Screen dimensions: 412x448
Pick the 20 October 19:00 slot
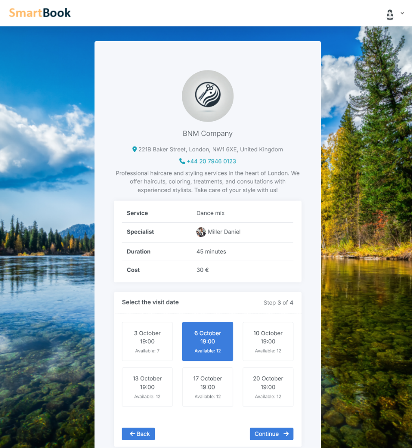pos(268,387)
